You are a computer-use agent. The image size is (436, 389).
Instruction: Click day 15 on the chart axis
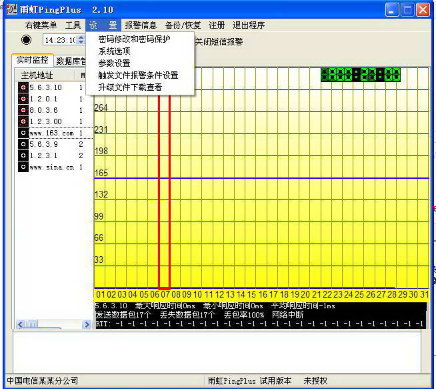251,294
